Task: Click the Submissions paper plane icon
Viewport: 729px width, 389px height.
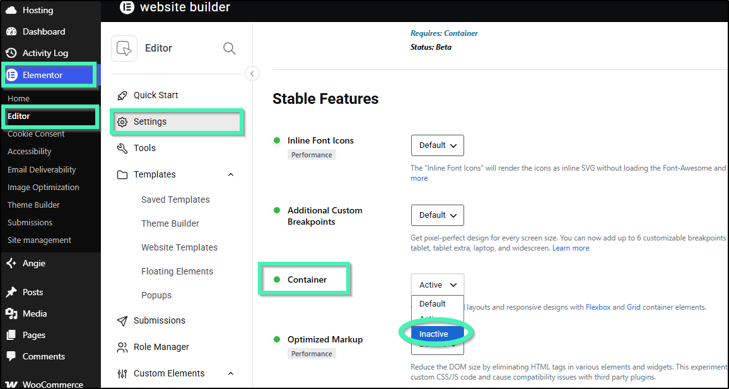Action: tap(122, 321)
